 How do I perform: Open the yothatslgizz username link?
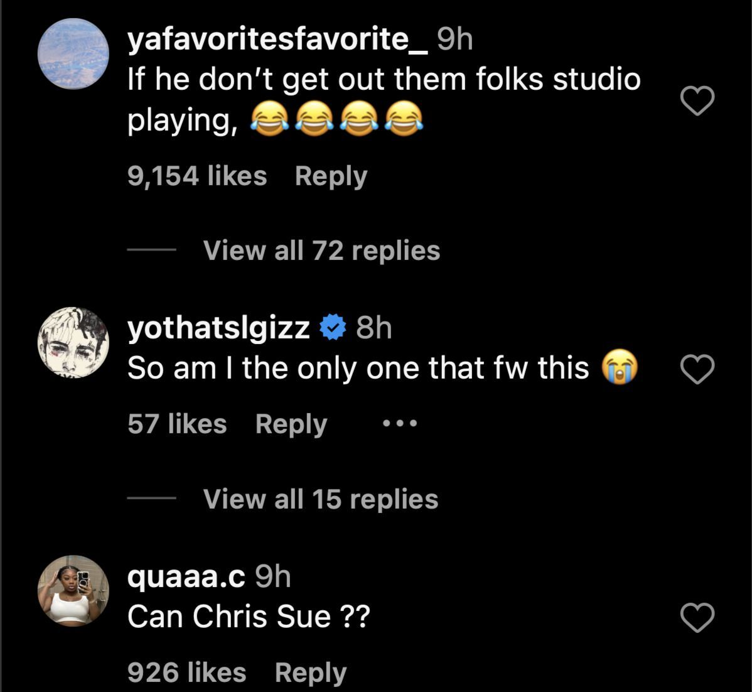point(218,328)
